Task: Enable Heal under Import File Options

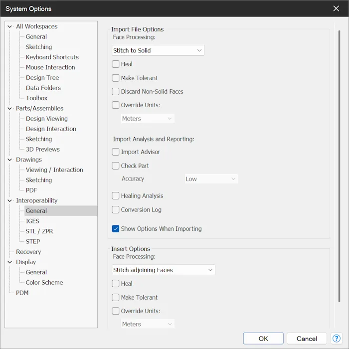Action: pos(115,64)
